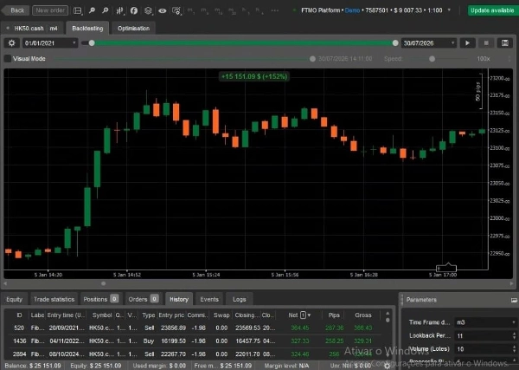Select the m1 timeframe shortcut
Viewport: 519px width, 370px height.
coord(190,10)
